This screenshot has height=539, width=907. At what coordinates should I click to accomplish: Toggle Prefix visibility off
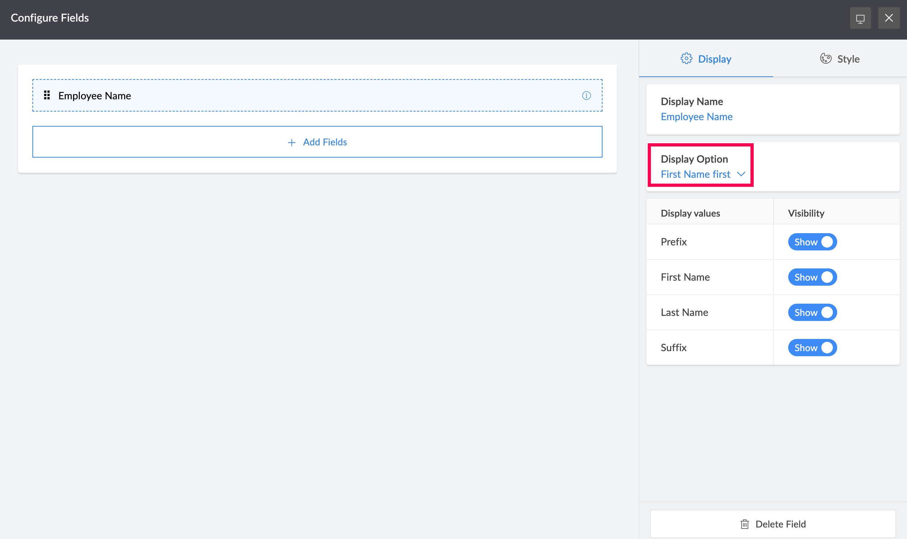[812, 242]
